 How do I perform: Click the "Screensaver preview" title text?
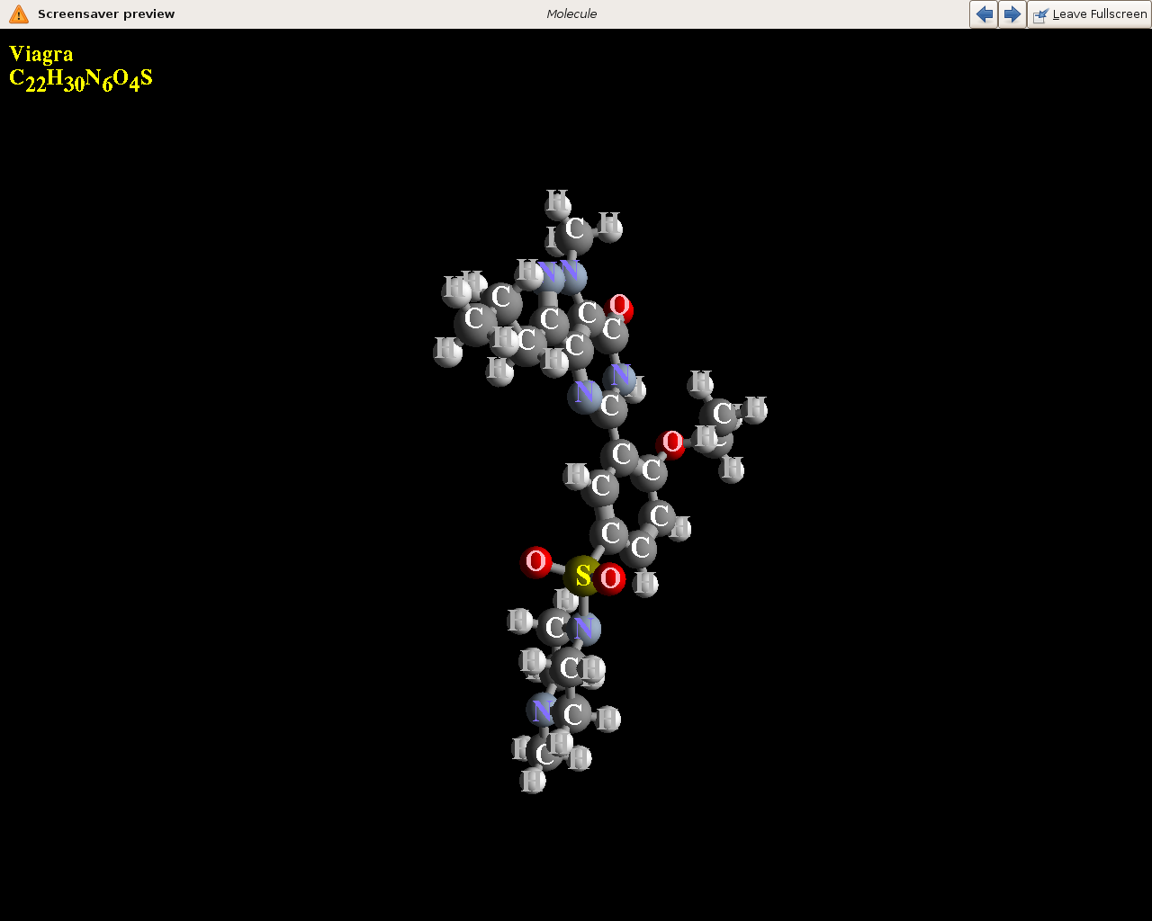pos(106,14)
